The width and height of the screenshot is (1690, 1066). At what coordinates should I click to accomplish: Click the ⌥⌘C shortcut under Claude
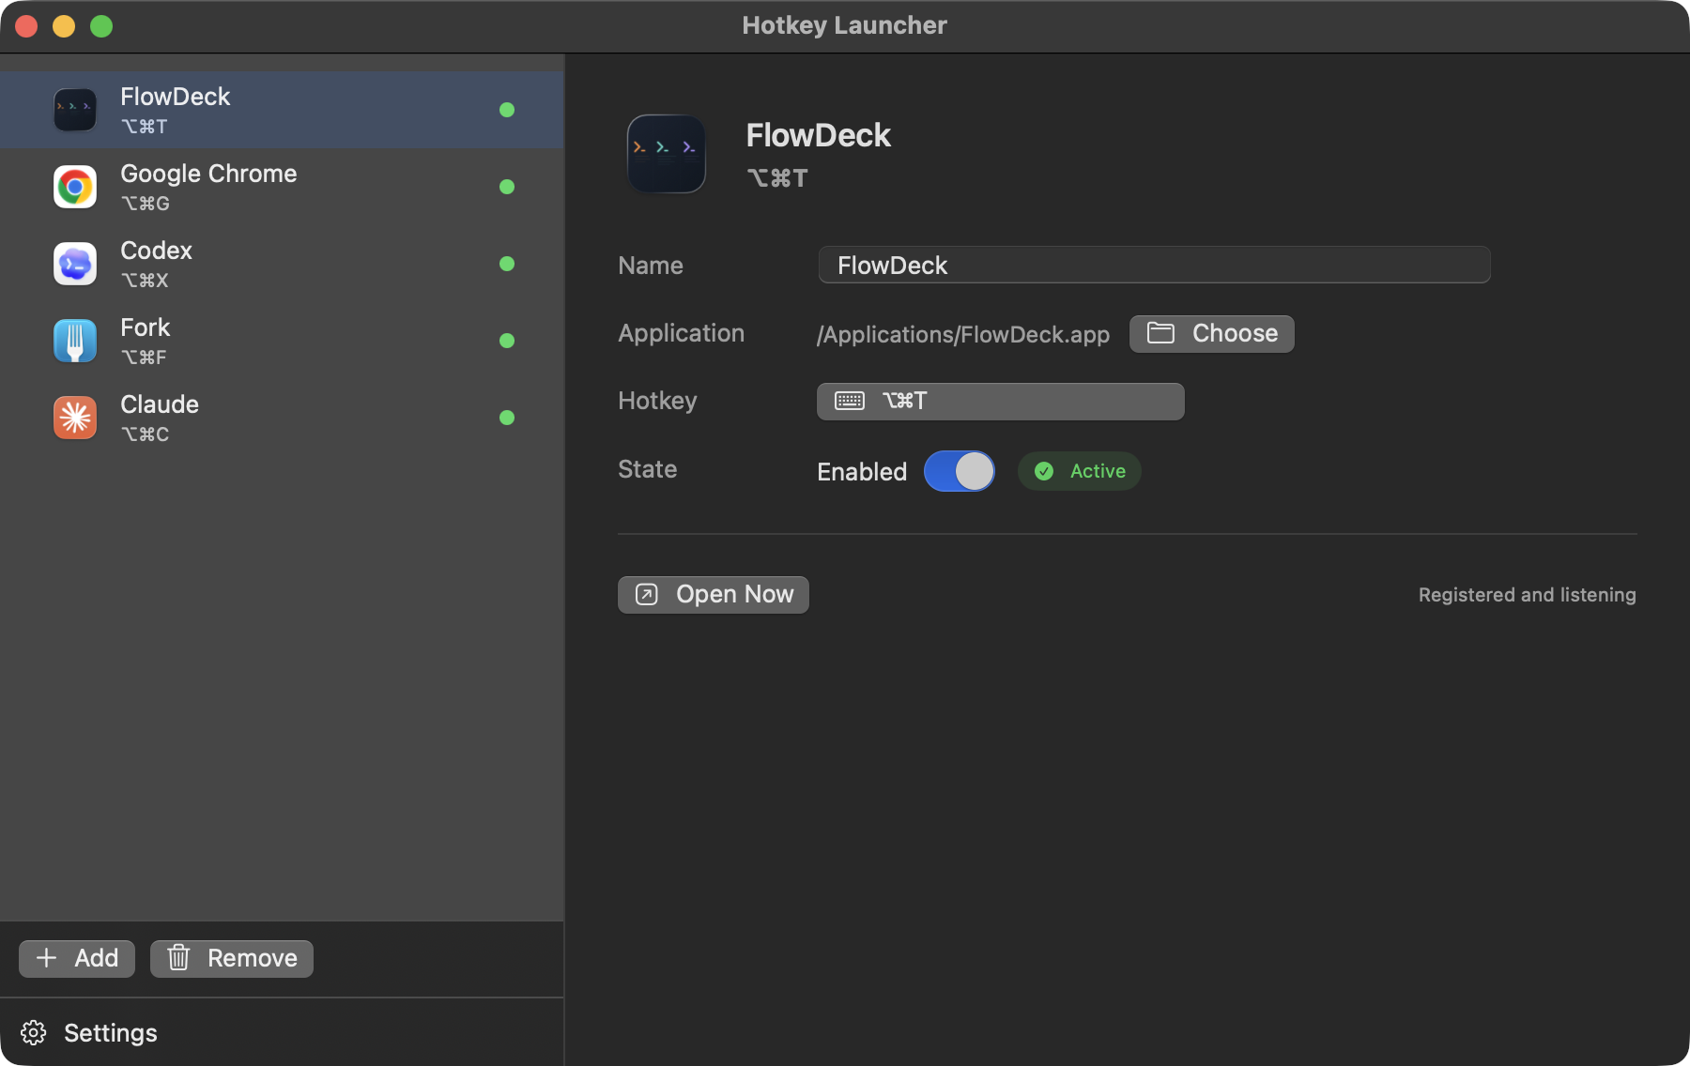pyautogui.click(x=146, y=434)
